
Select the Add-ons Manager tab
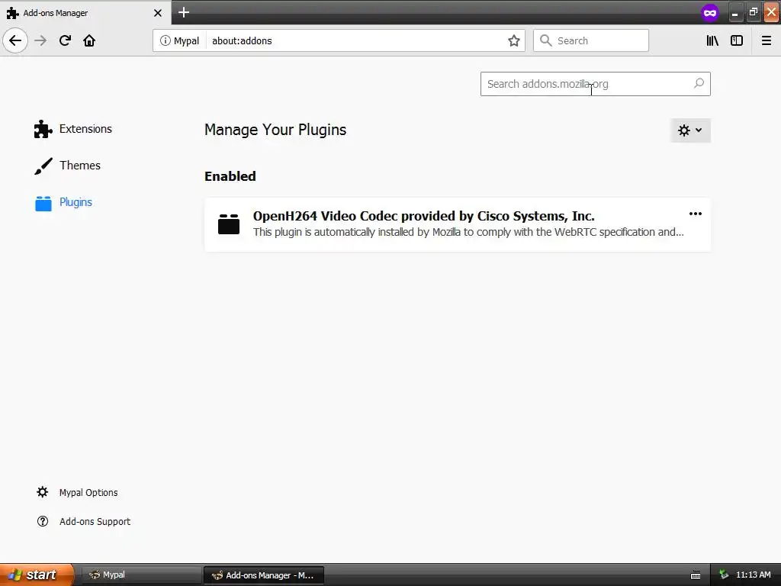[x=85, y=12]
